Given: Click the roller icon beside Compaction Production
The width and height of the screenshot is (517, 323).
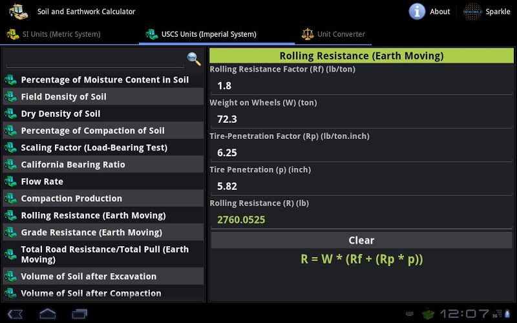Looking at the screenshot, I should pos(10,198).
